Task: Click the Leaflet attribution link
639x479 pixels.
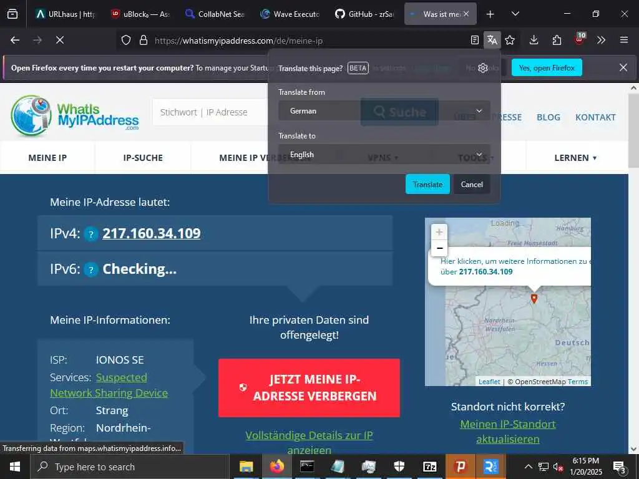Action: click(489, 382)
